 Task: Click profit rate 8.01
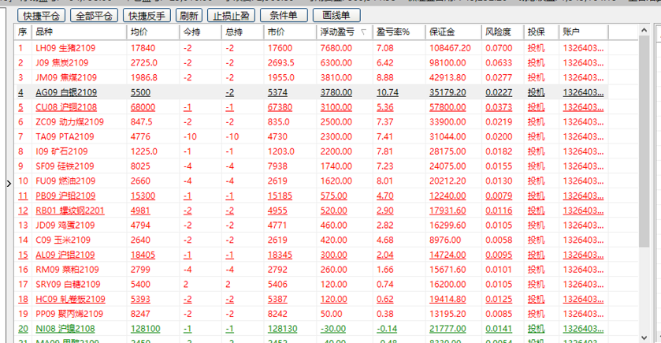coord(385,181)
